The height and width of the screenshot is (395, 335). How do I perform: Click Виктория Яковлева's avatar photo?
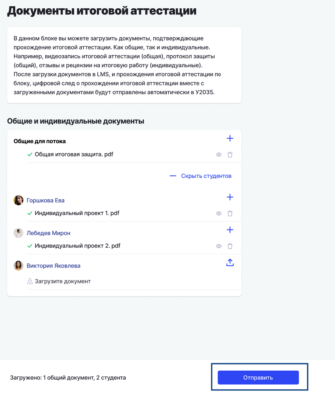[x=19, y=265]
